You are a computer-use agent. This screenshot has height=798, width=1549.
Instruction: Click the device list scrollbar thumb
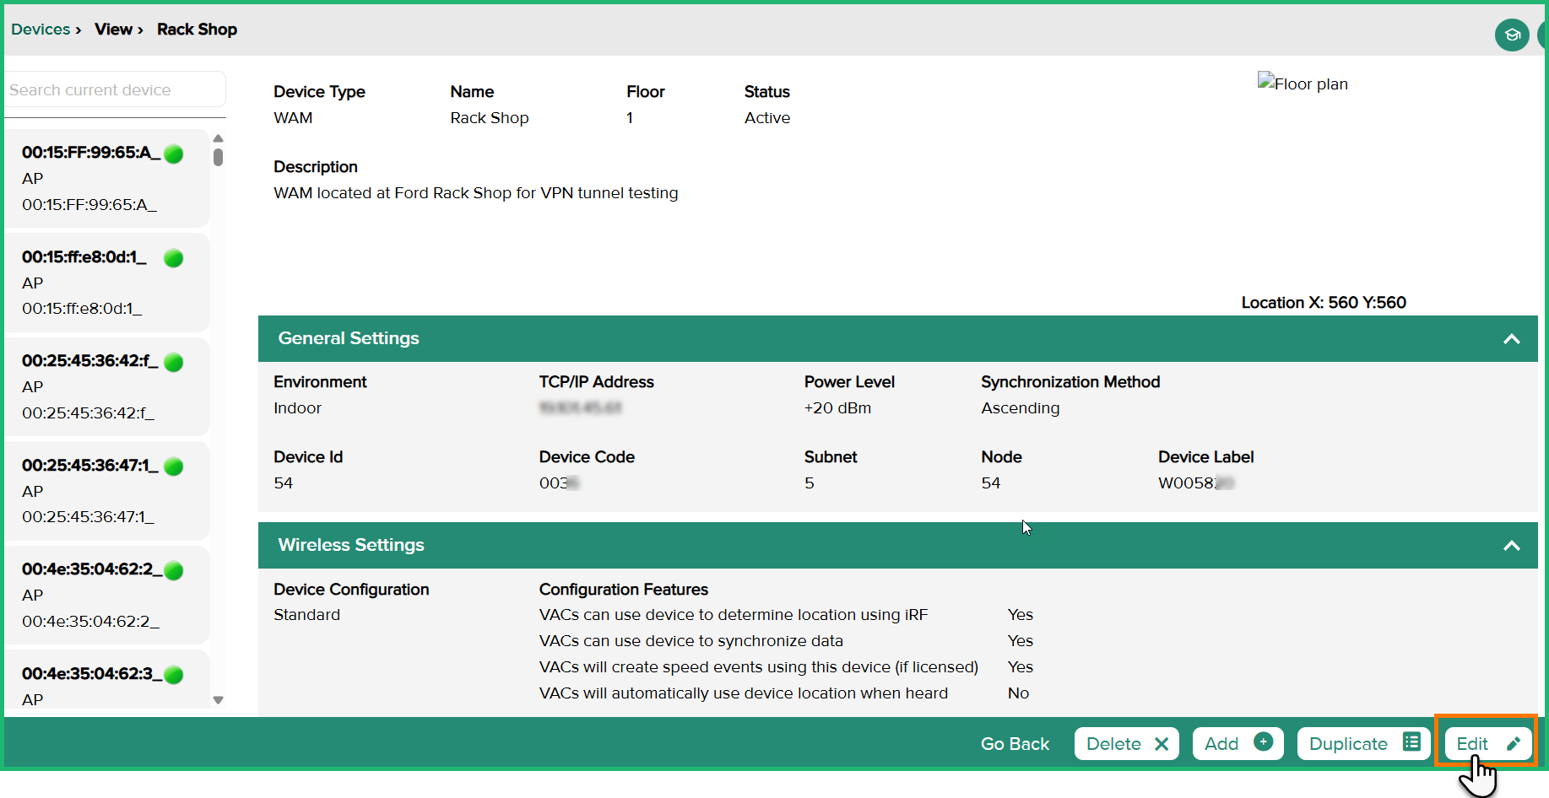point(219,157)
